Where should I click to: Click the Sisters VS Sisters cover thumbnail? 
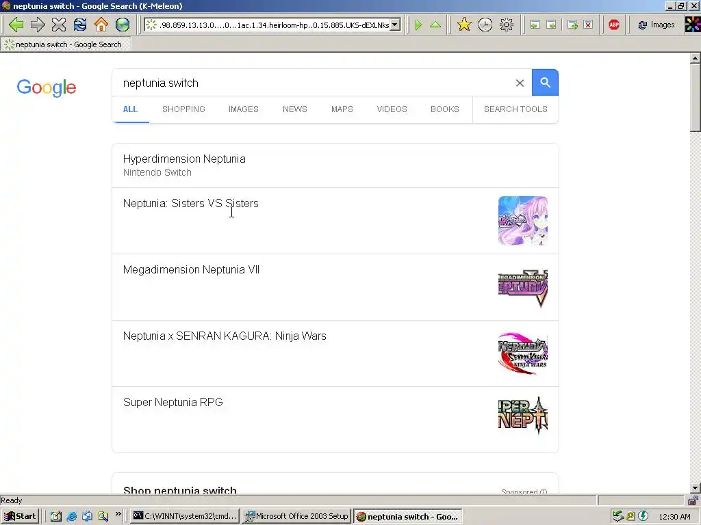point(522,221)
